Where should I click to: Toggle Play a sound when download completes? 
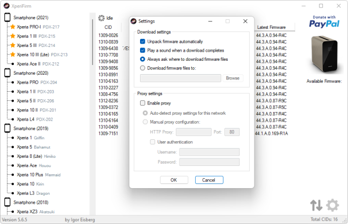click(143, 51)
